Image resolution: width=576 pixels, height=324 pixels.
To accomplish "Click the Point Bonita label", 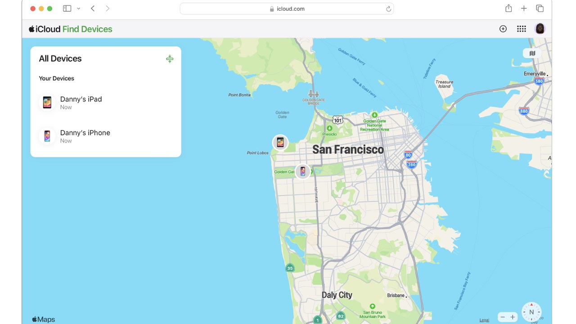I will pyautogui.click(x=239, y=95).
